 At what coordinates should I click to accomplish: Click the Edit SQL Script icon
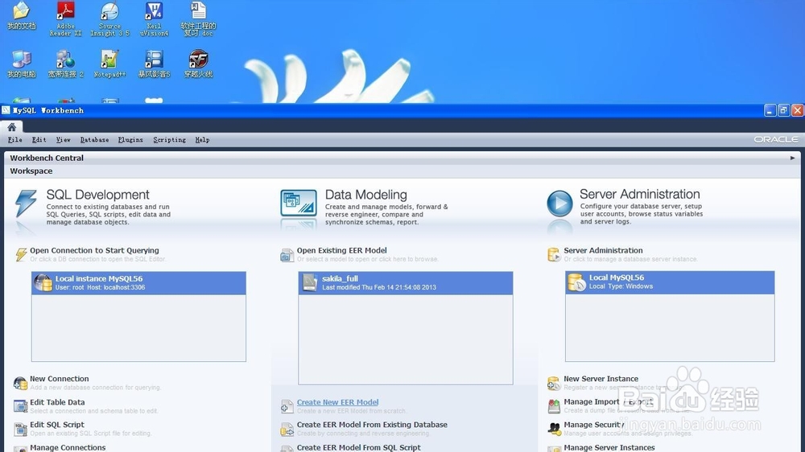pyautogui.click(x=21, y=429)
